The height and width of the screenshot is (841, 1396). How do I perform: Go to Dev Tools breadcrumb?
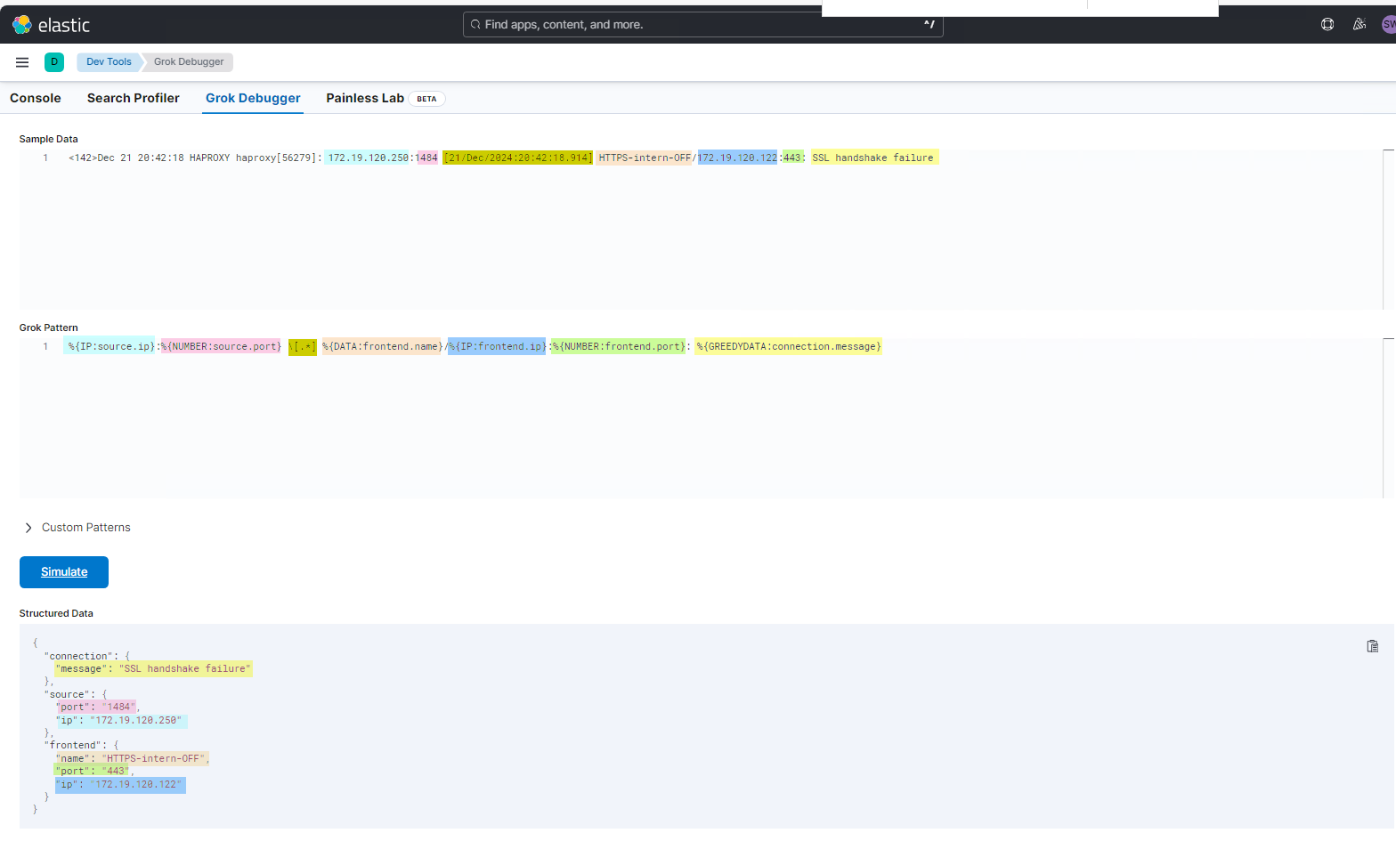coord(109,62)
